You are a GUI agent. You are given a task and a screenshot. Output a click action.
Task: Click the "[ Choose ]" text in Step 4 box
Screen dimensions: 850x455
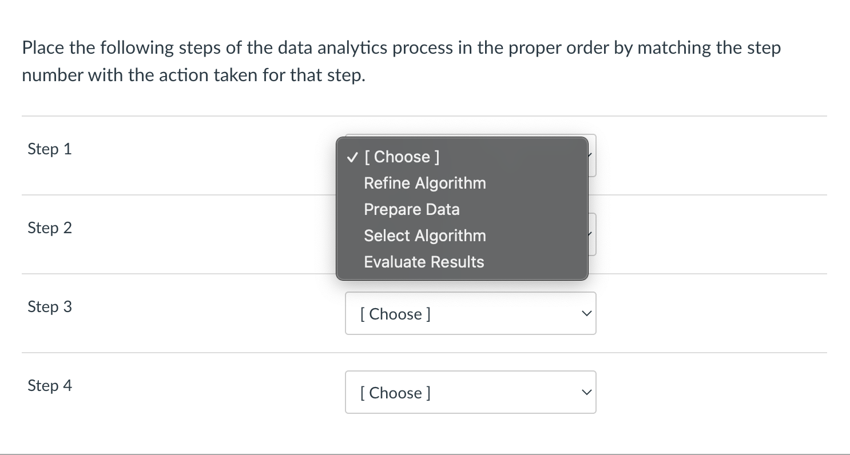tap(395, 393)
